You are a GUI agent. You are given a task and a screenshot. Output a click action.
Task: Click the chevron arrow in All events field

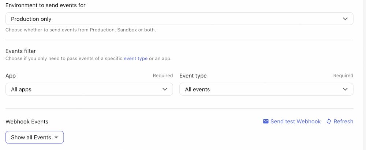click(345, 89)
